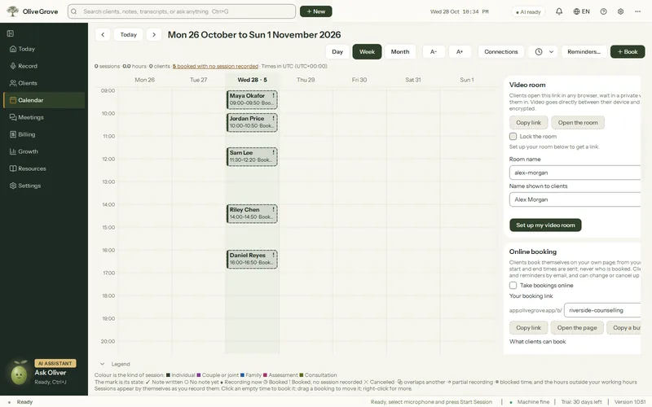Open Daniel Reyes 16:00 booking

[x=252, y=259]
